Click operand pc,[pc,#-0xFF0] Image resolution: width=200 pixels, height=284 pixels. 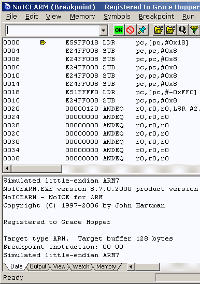click(166, 93)
